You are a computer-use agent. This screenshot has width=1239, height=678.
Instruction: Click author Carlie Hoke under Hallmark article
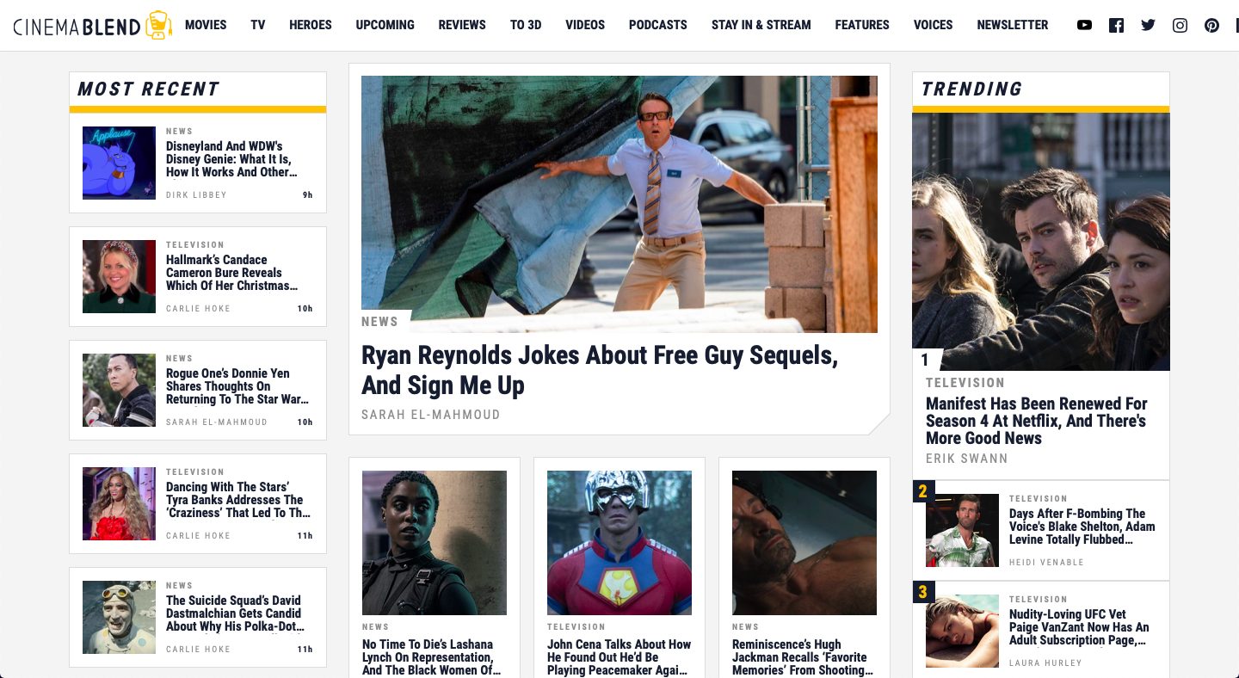pos(198,309)
